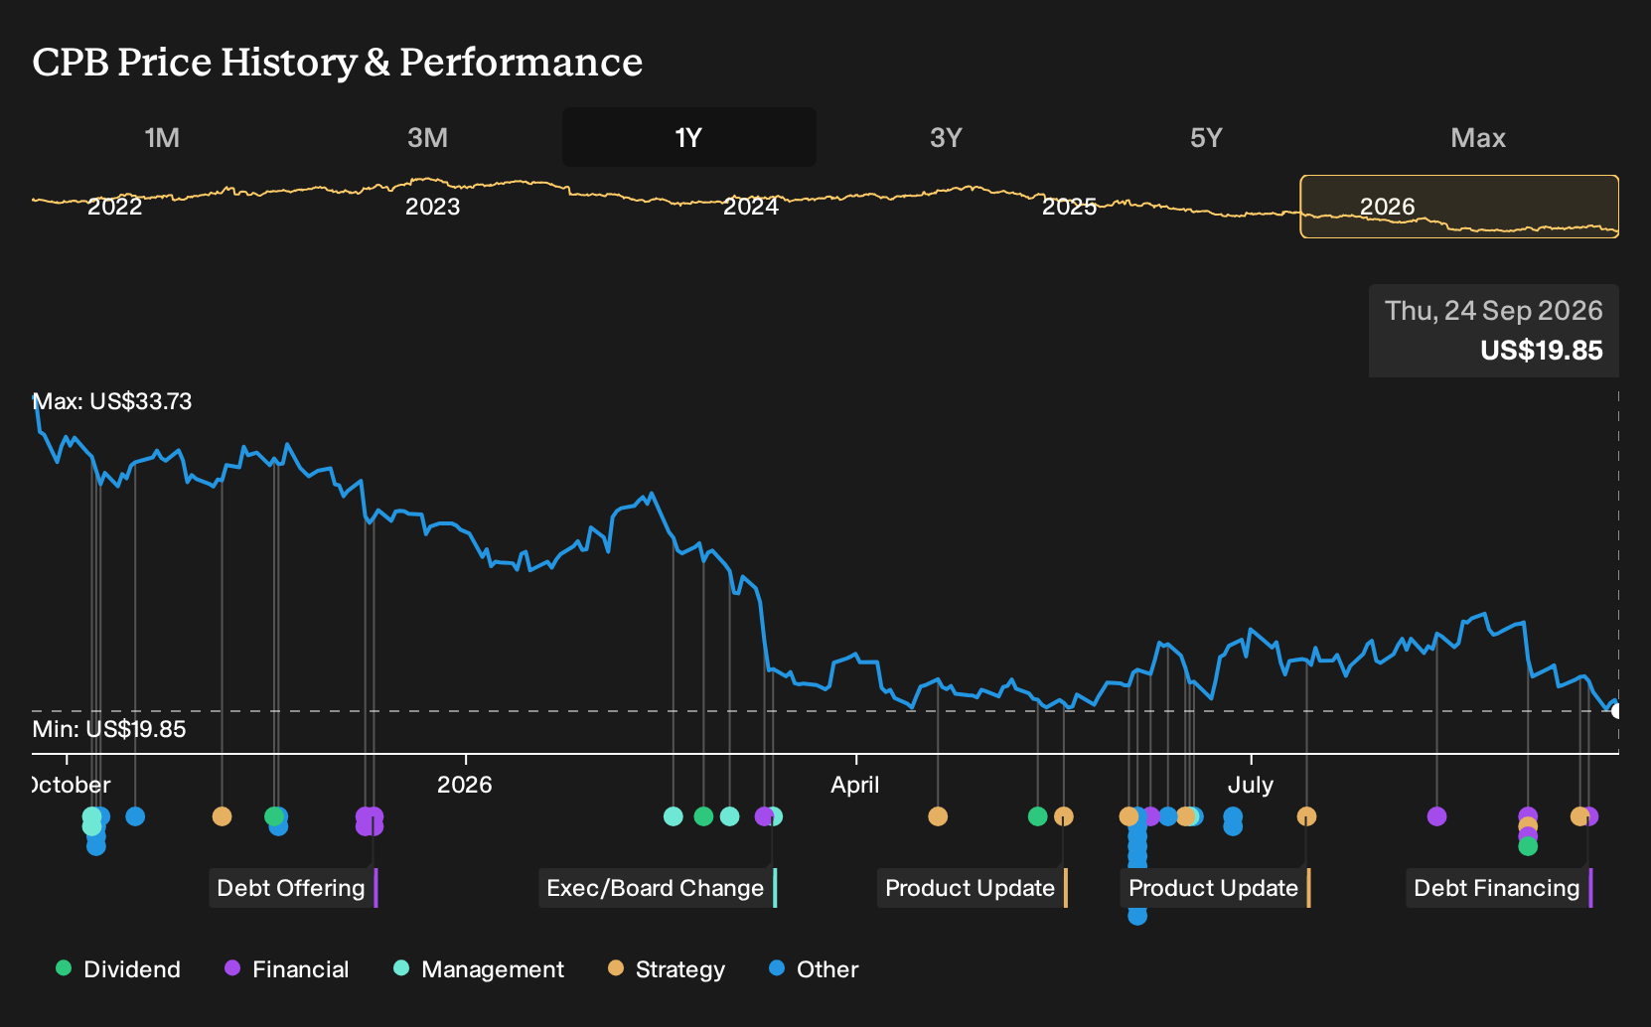
Task: Click the Min: US$19.85 label
Action: click(x=109, y=729)
